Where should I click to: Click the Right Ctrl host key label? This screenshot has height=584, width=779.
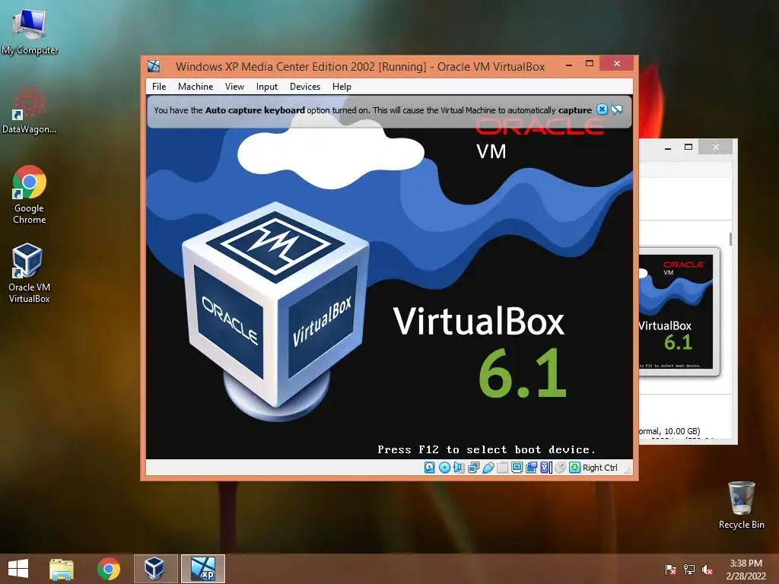click(x=599, y=468)
